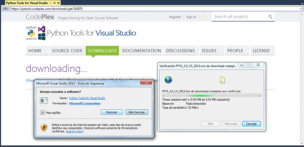Click the Qual é o risco? link

(75, 131)
